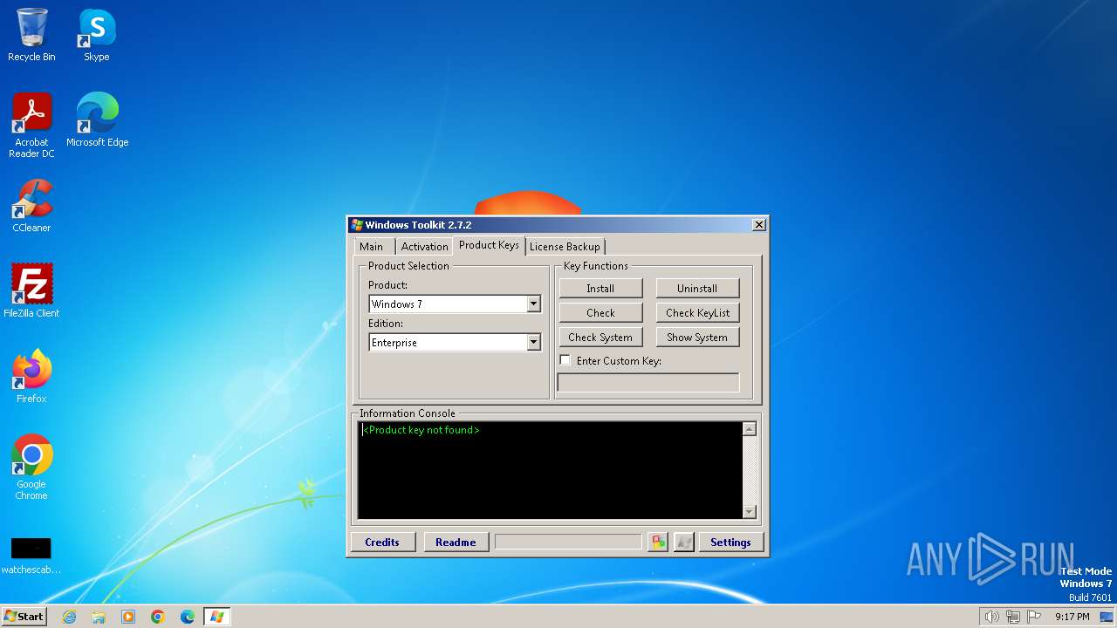Open Microsoft Edge desktop shortcut
The image size is (1117, 628).
[x=97, y=119]
